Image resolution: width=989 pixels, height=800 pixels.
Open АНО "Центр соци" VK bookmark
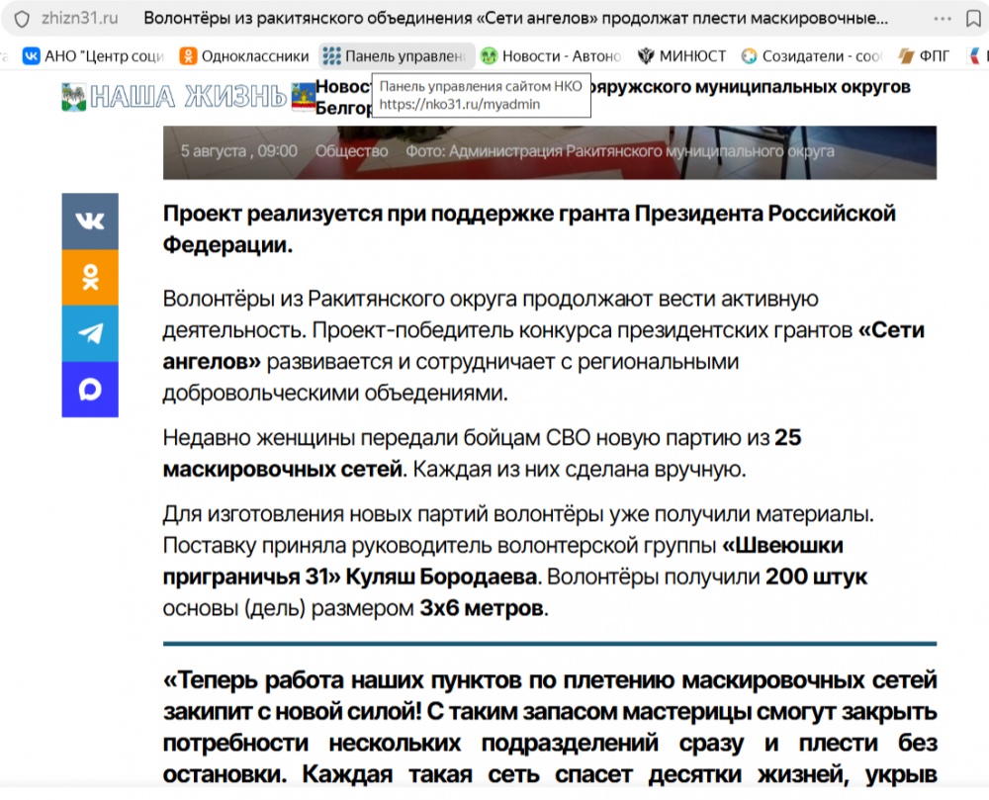93,56
